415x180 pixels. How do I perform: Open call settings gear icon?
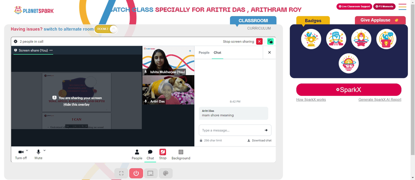pos(16,41)
